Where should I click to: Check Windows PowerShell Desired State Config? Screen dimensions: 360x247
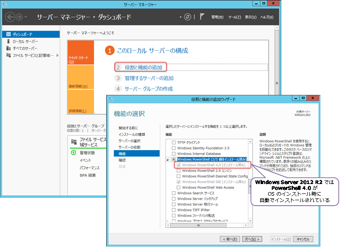tap(178, 176)
